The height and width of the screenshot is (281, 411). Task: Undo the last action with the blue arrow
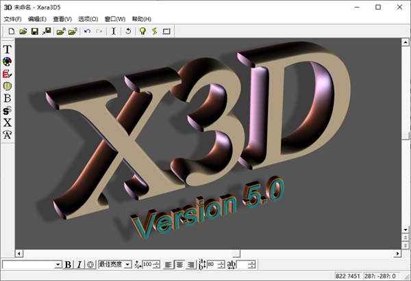(87, 31)
